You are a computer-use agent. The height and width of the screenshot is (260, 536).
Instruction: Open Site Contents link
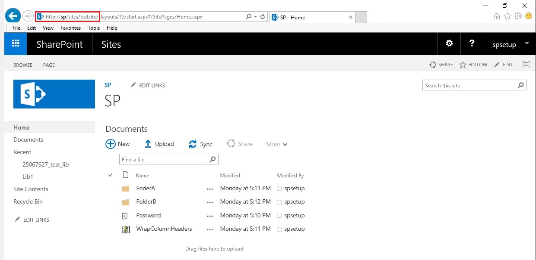point(31,189)
